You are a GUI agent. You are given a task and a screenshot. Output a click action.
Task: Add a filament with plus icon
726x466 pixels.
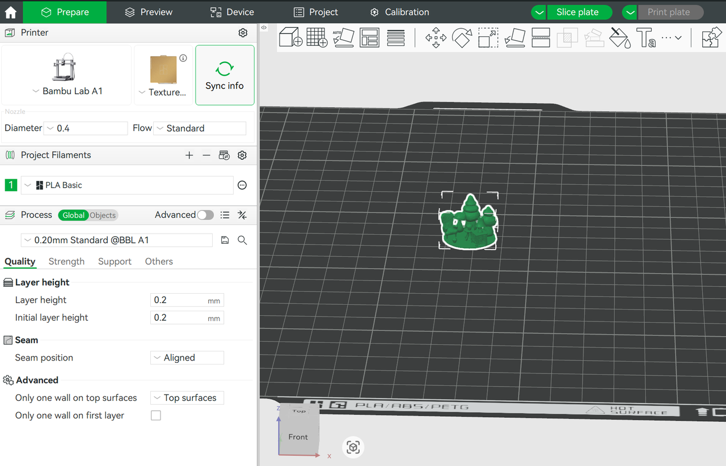(189, 155)
